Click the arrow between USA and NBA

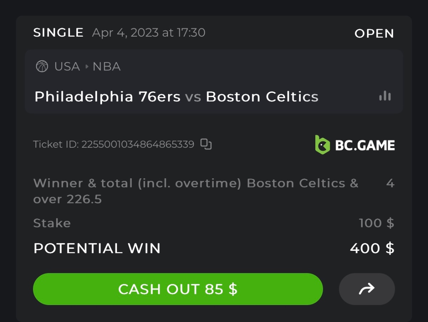coord(86,67)
